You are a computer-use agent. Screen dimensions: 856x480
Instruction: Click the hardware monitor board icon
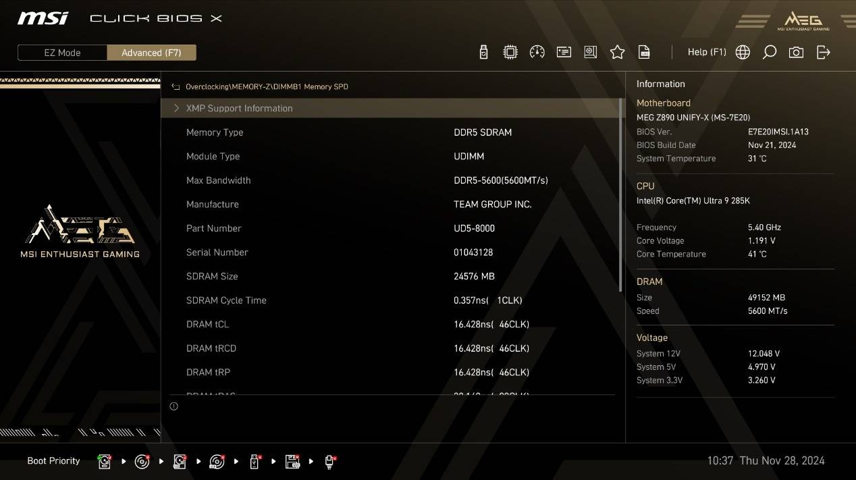(591, 52)
